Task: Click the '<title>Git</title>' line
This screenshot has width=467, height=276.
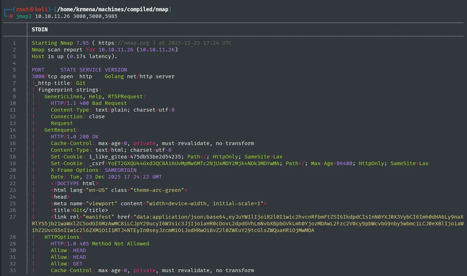Action: [x=79, y=210]
